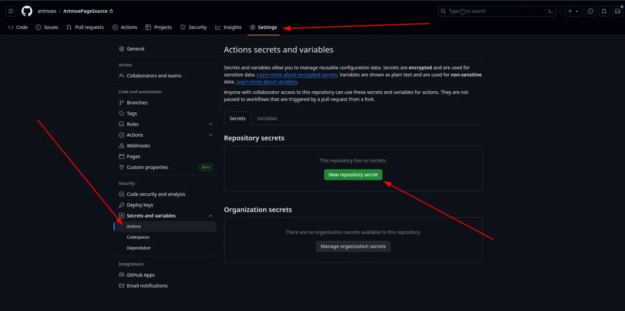Viewport: 625px width, 311px height.
Task: Click the gear icon beside General
Action: point(122,49)
